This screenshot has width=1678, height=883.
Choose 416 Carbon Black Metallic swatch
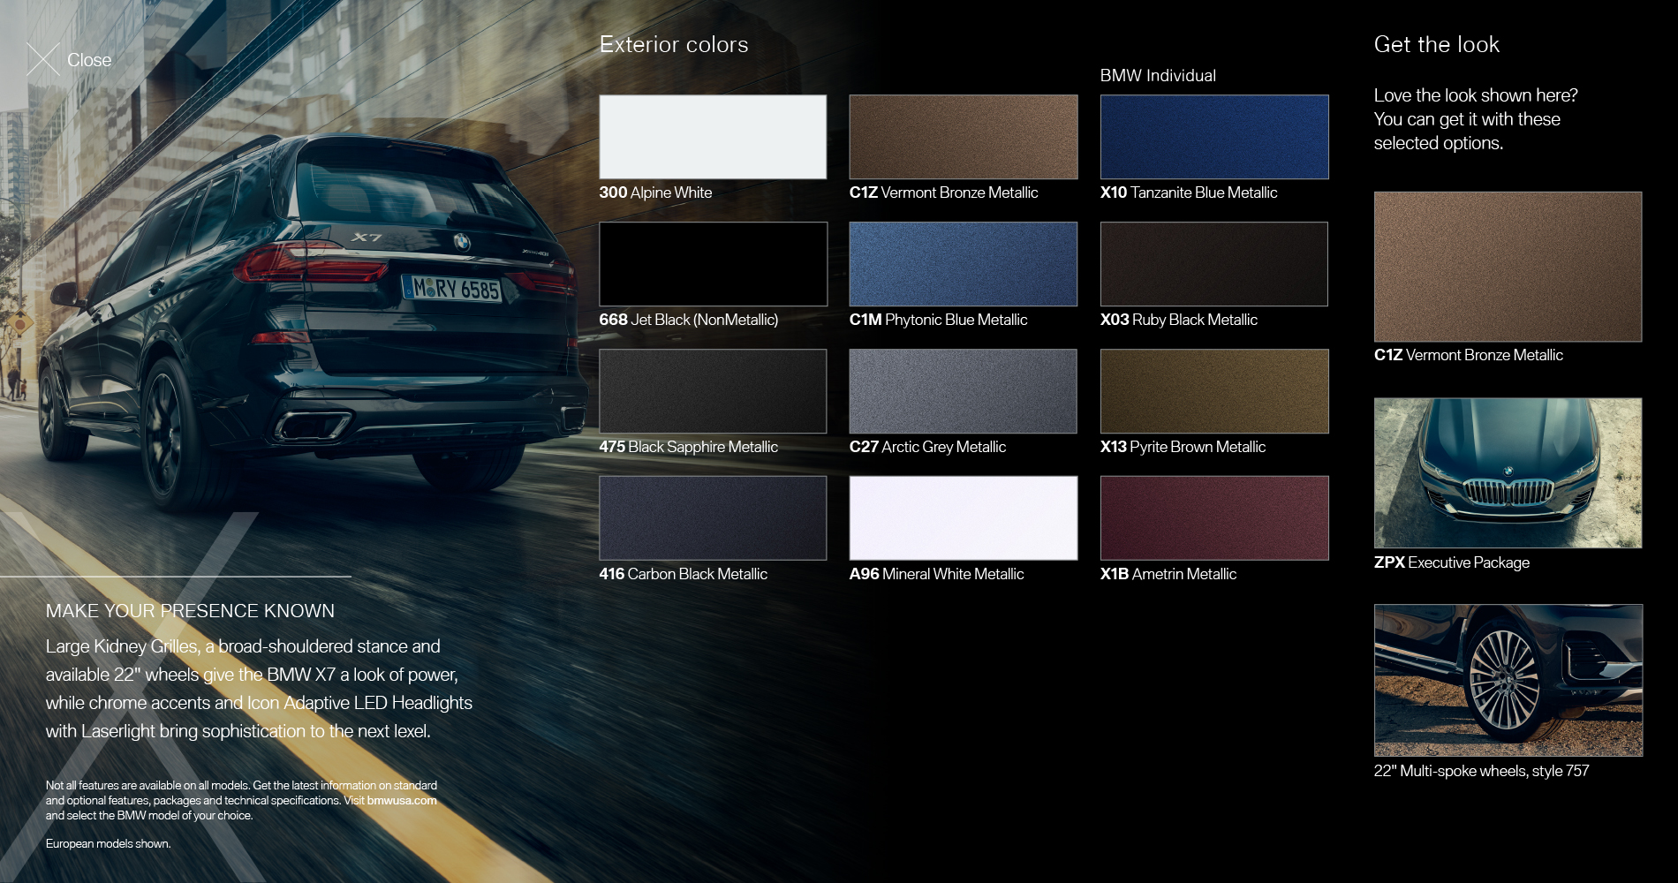click(x=713, y=518)
